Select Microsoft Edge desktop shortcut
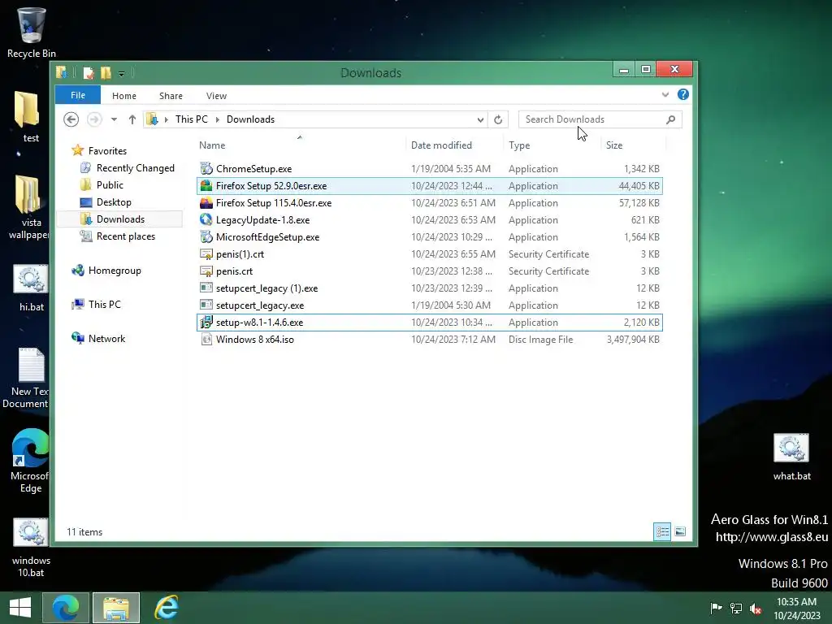This screenshot has width=832, height=624. 29,461
